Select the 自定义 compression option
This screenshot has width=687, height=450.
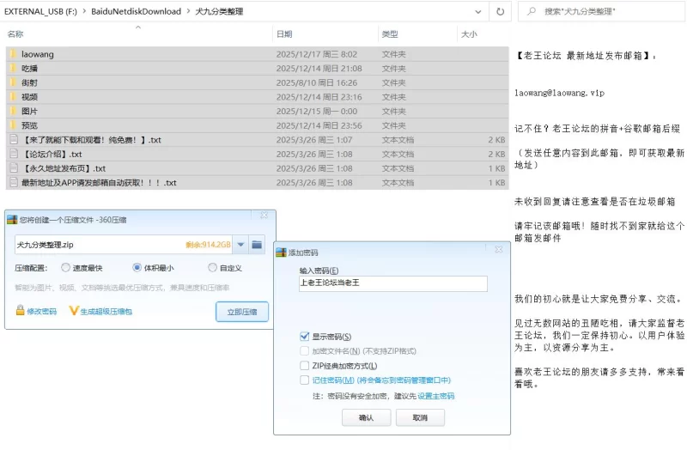tap(212, 268)
